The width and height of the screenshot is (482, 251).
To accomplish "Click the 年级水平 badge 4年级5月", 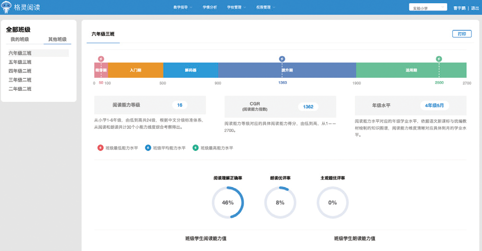I will [x=434, y=105].
